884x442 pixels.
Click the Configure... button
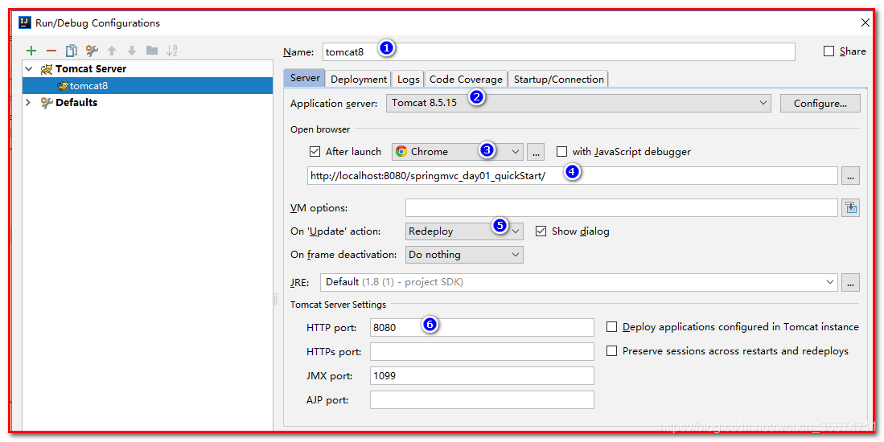pyautogui.click(x=820, y=103)
